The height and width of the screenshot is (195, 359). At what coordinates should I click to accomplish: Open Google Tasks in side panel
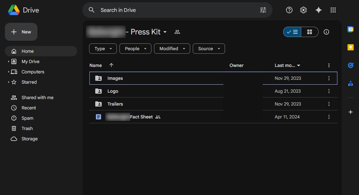(350, 65)
